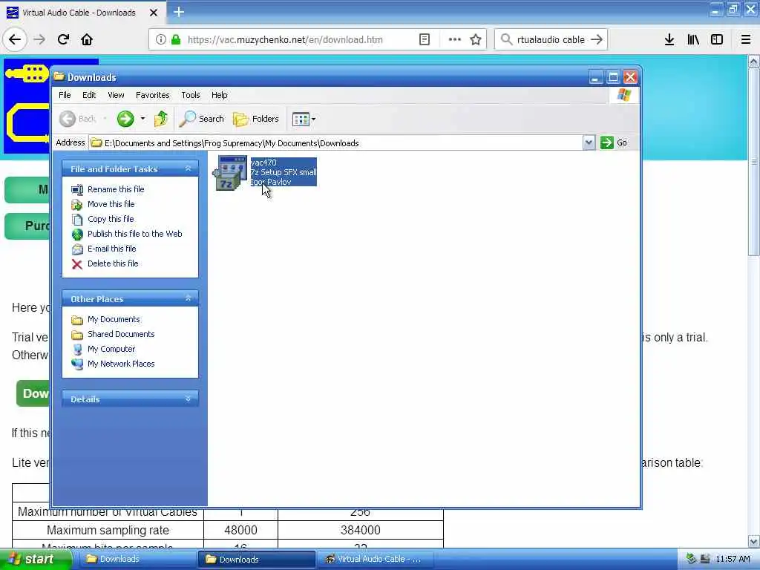Click the Explorer Back arrow button
The height and width of the screenshot is (570, 760).
pos(68,119)
